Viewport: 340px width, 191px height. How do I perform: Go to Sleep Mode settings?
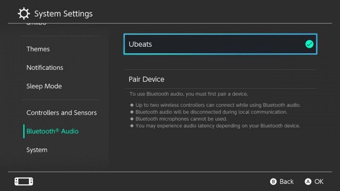44,86
